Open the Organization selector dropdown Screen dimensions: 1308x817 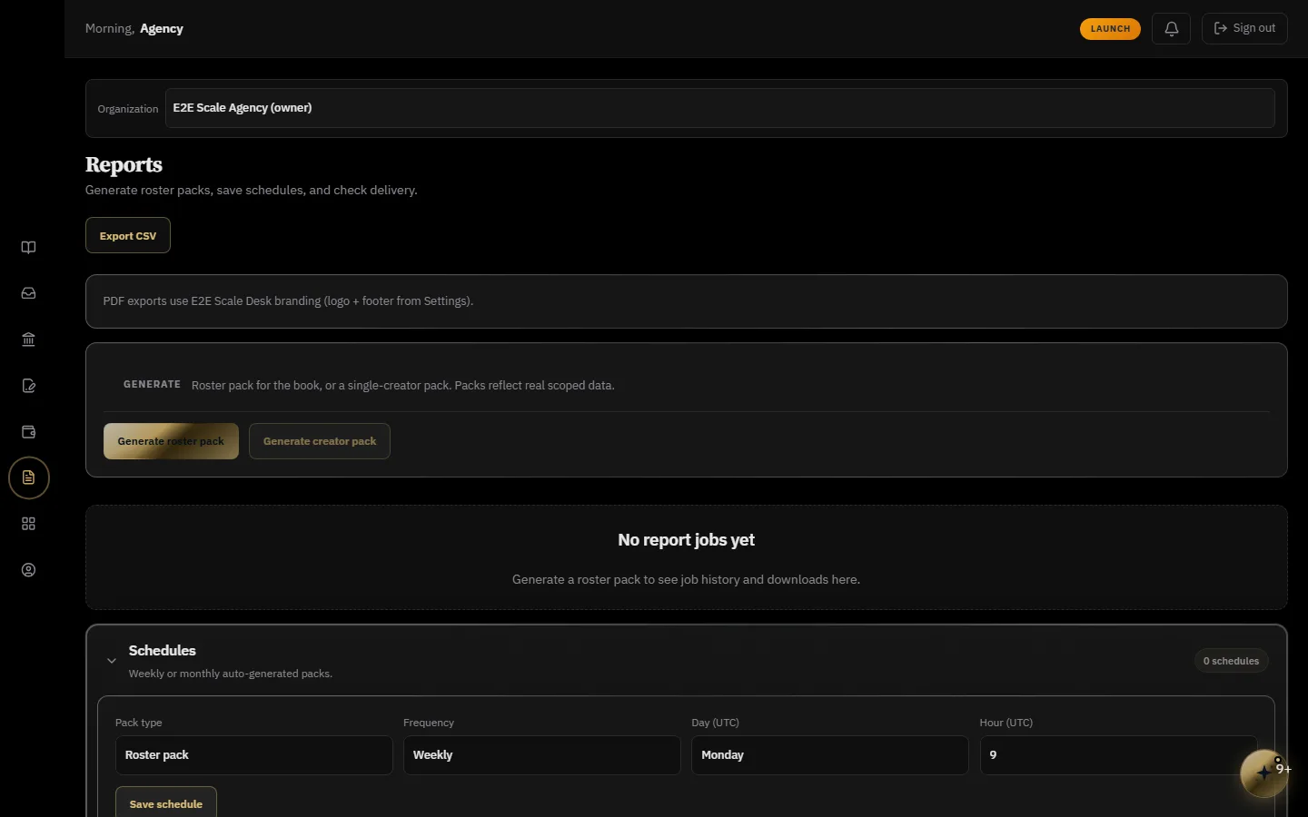[719, 108]
